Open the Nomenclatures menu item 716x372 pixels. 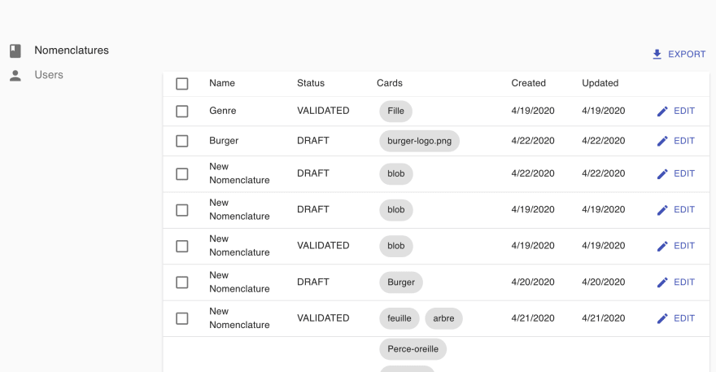tap(72, 50)
